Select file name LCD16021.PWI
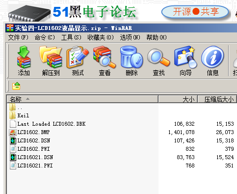The width and height of the screenshot is (237, 194). 35,166
